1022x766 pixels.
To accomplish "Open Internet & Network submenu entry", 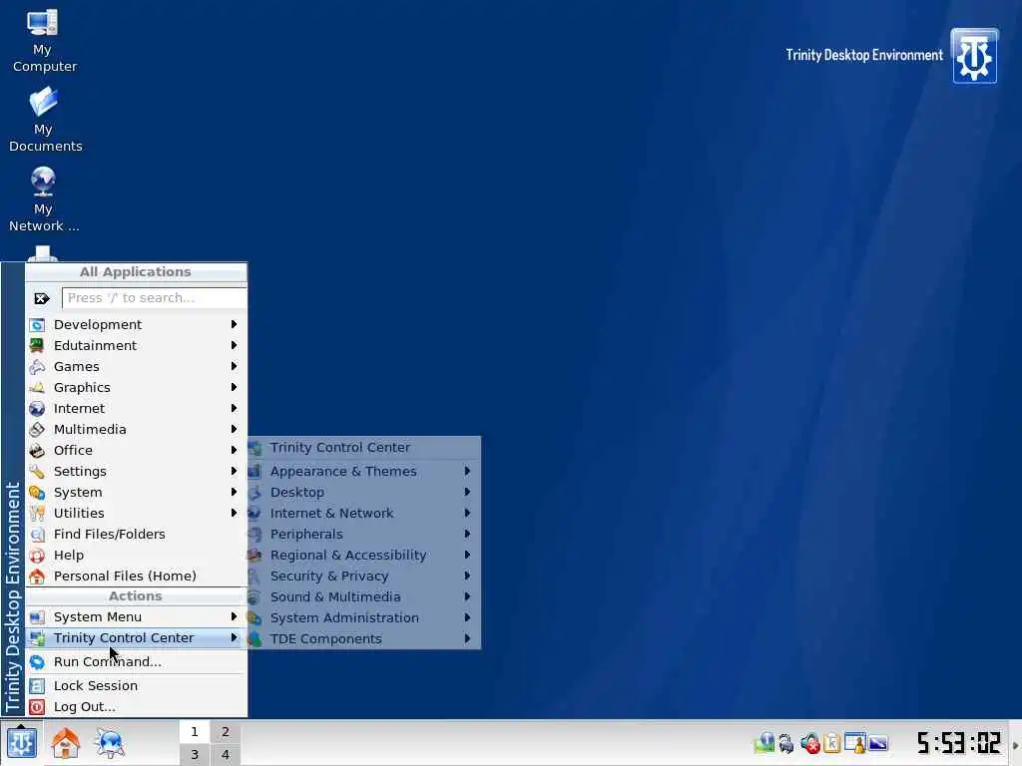I will (364, 514).
